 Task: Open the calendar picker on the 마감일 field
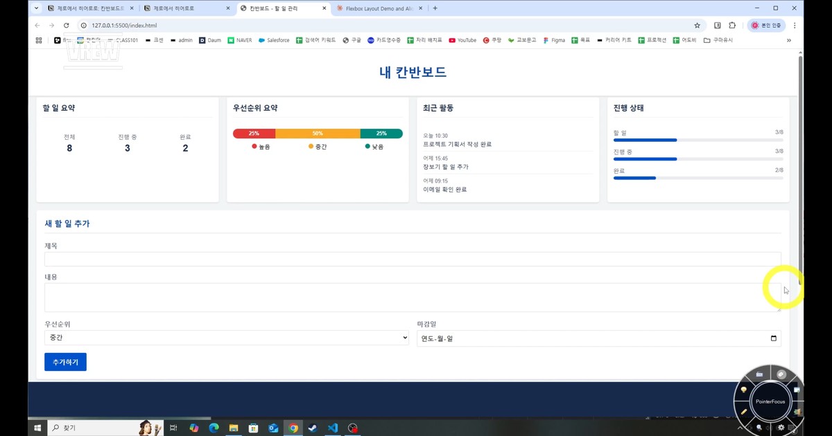(773, 338)
